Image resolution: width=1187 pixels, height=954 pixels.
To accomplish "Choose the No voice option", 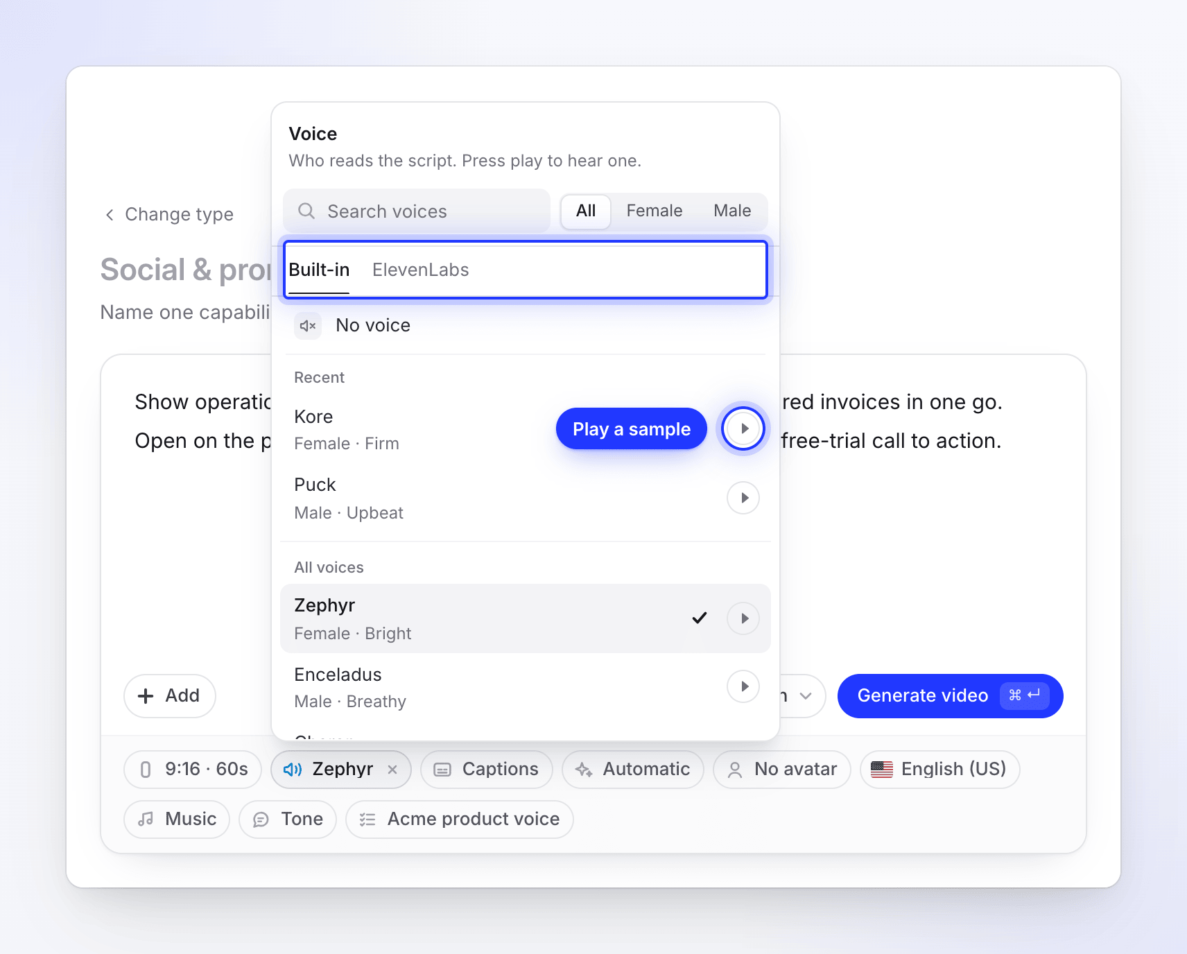I will click(x=526, y=326).
